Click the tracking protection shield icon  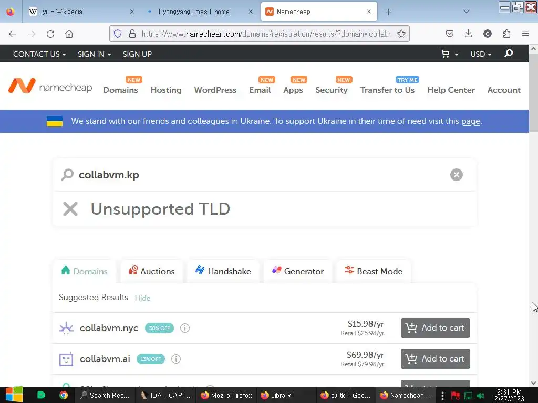[118, 34]
